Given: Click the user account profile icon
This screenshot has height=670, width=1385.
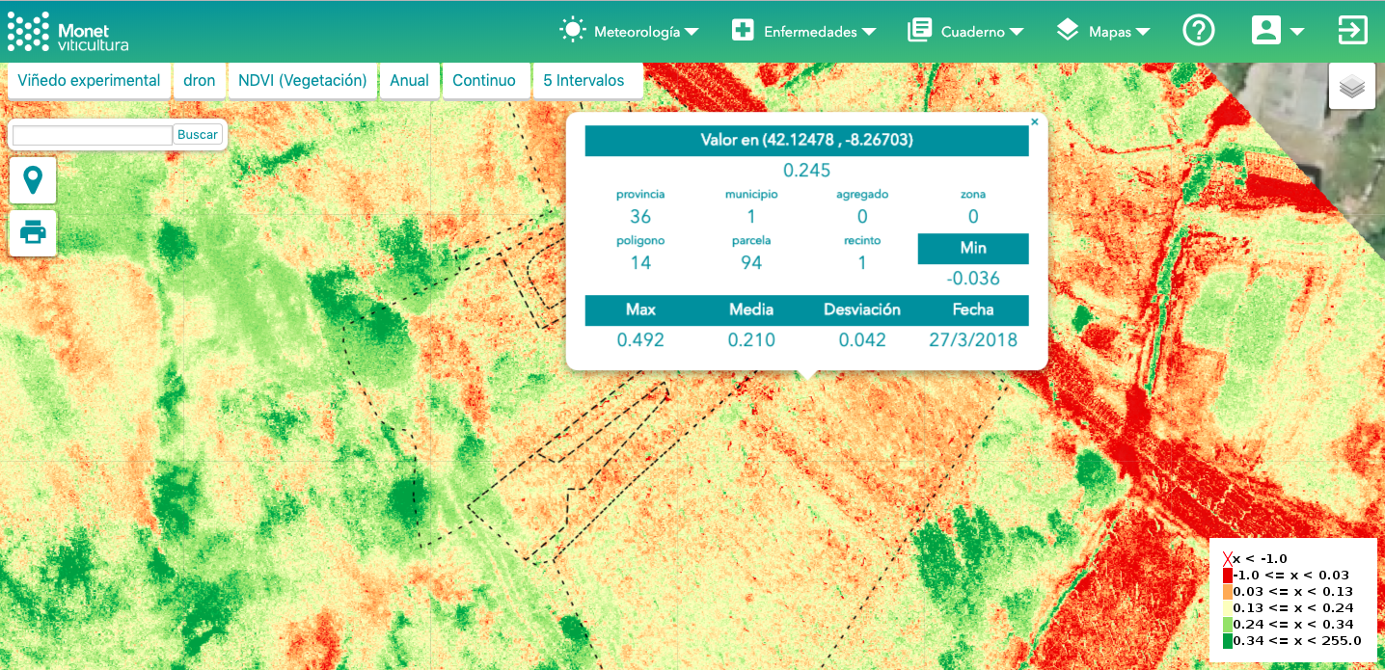Looking at the screenshot, I should [x=1265, y=31].
